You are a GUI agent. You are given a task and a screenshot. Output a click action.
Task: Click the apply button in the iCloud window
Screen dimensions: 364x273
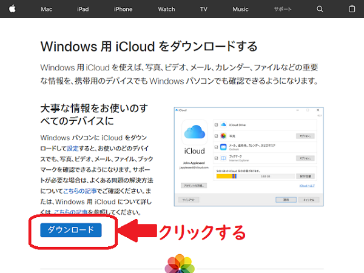coord(286,200)
